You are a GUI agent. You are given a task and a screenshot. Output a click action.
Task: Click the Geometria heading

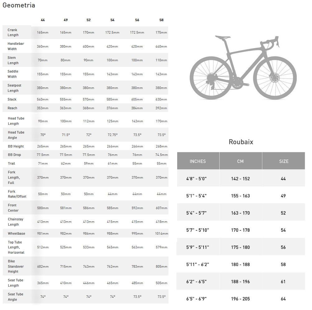19,5
